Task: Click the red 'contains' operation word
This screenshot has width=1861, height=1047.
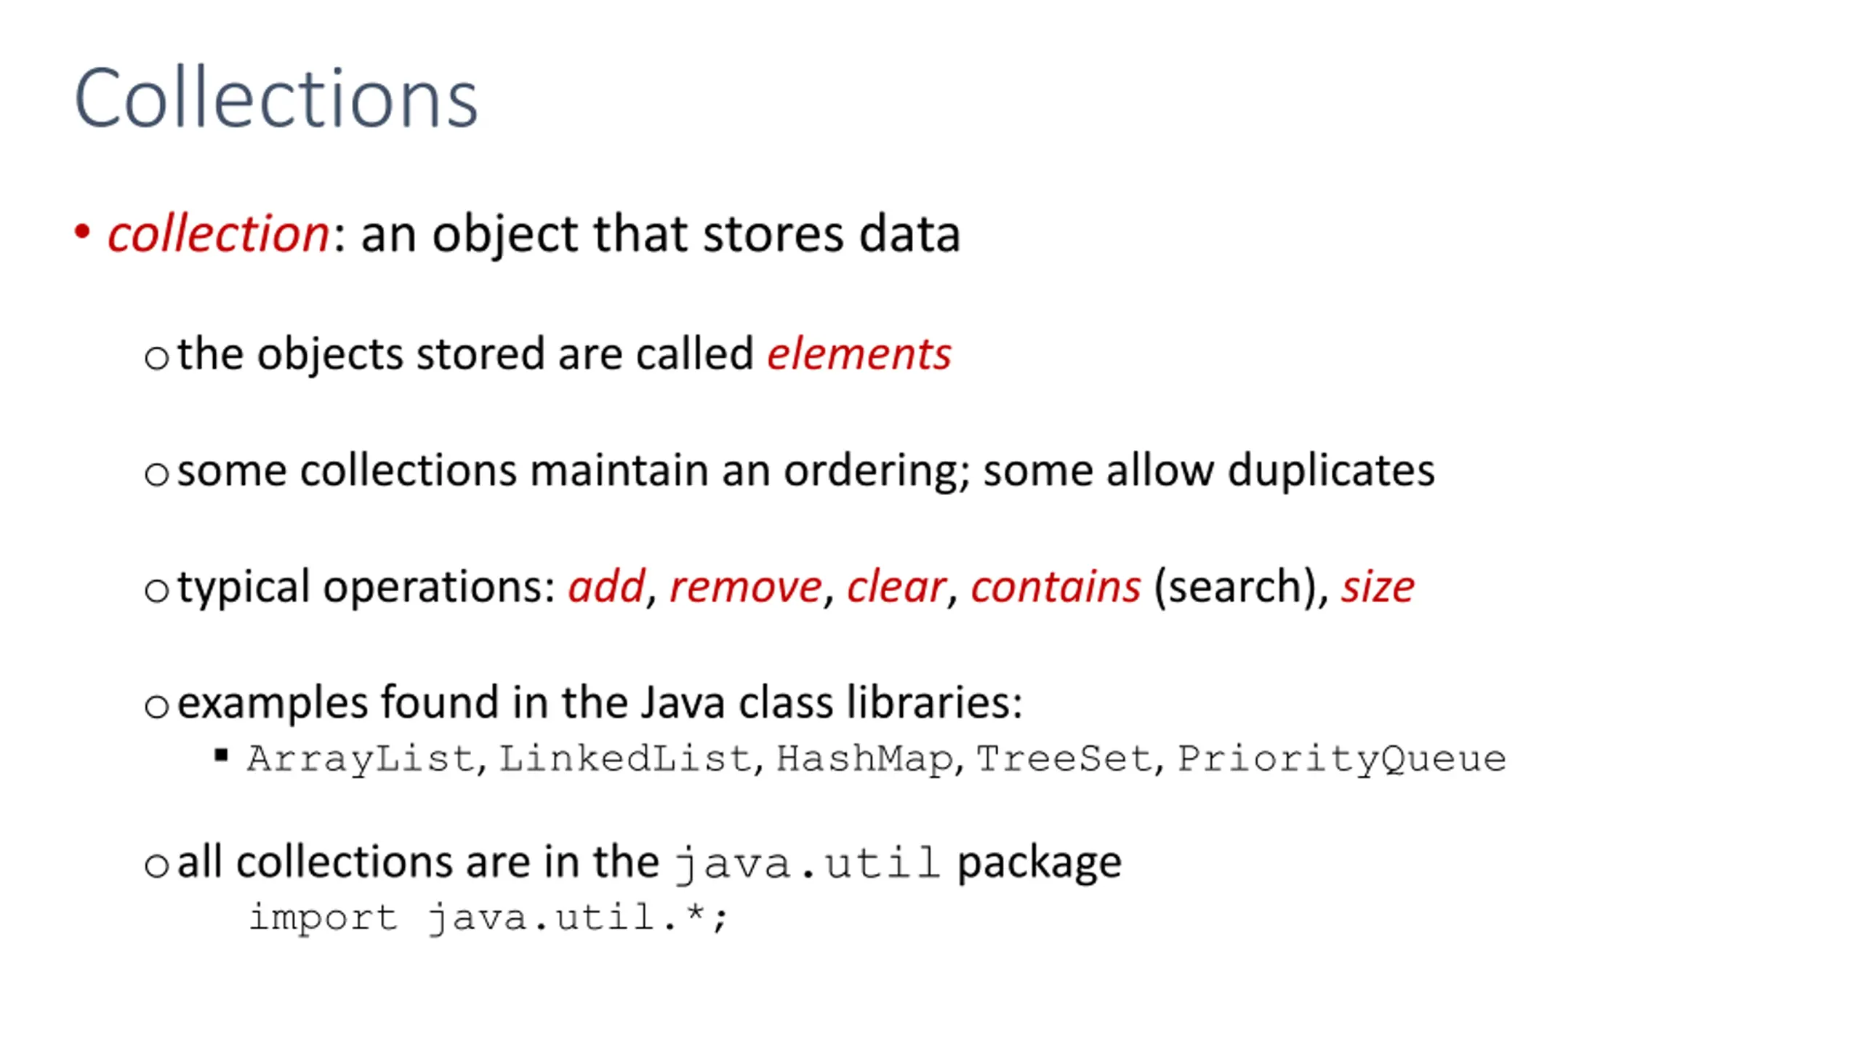Action: [1056, 586]
